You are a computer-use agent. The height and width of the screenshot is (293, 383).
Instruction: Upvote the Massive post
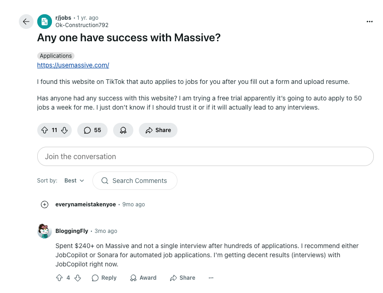(x=44, y=130)
